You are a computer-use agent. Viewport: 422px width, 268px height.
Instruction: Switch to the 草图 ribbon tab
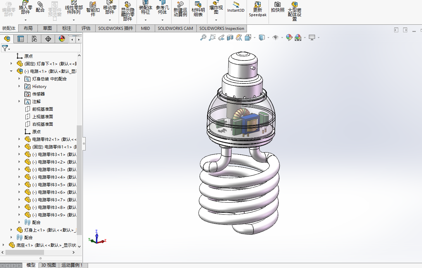(x=47, y=29)
